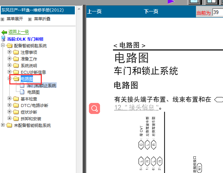Click the 菜单展开 list icon

point(3,19)
